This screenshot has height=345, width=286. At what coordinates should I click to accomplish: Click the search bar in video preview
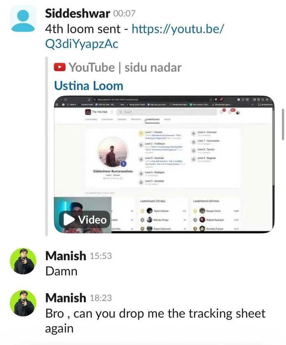tap(166, 112)
